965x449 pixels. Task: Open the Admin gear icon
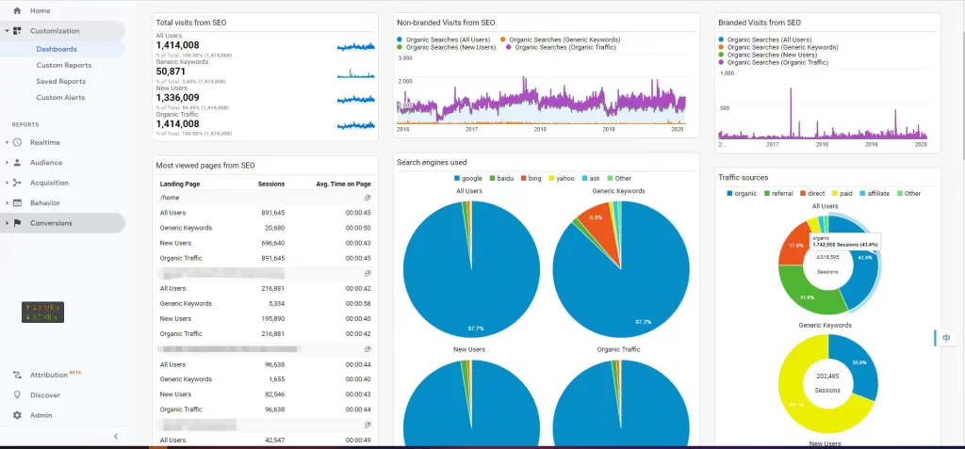[x=17, y=415]
